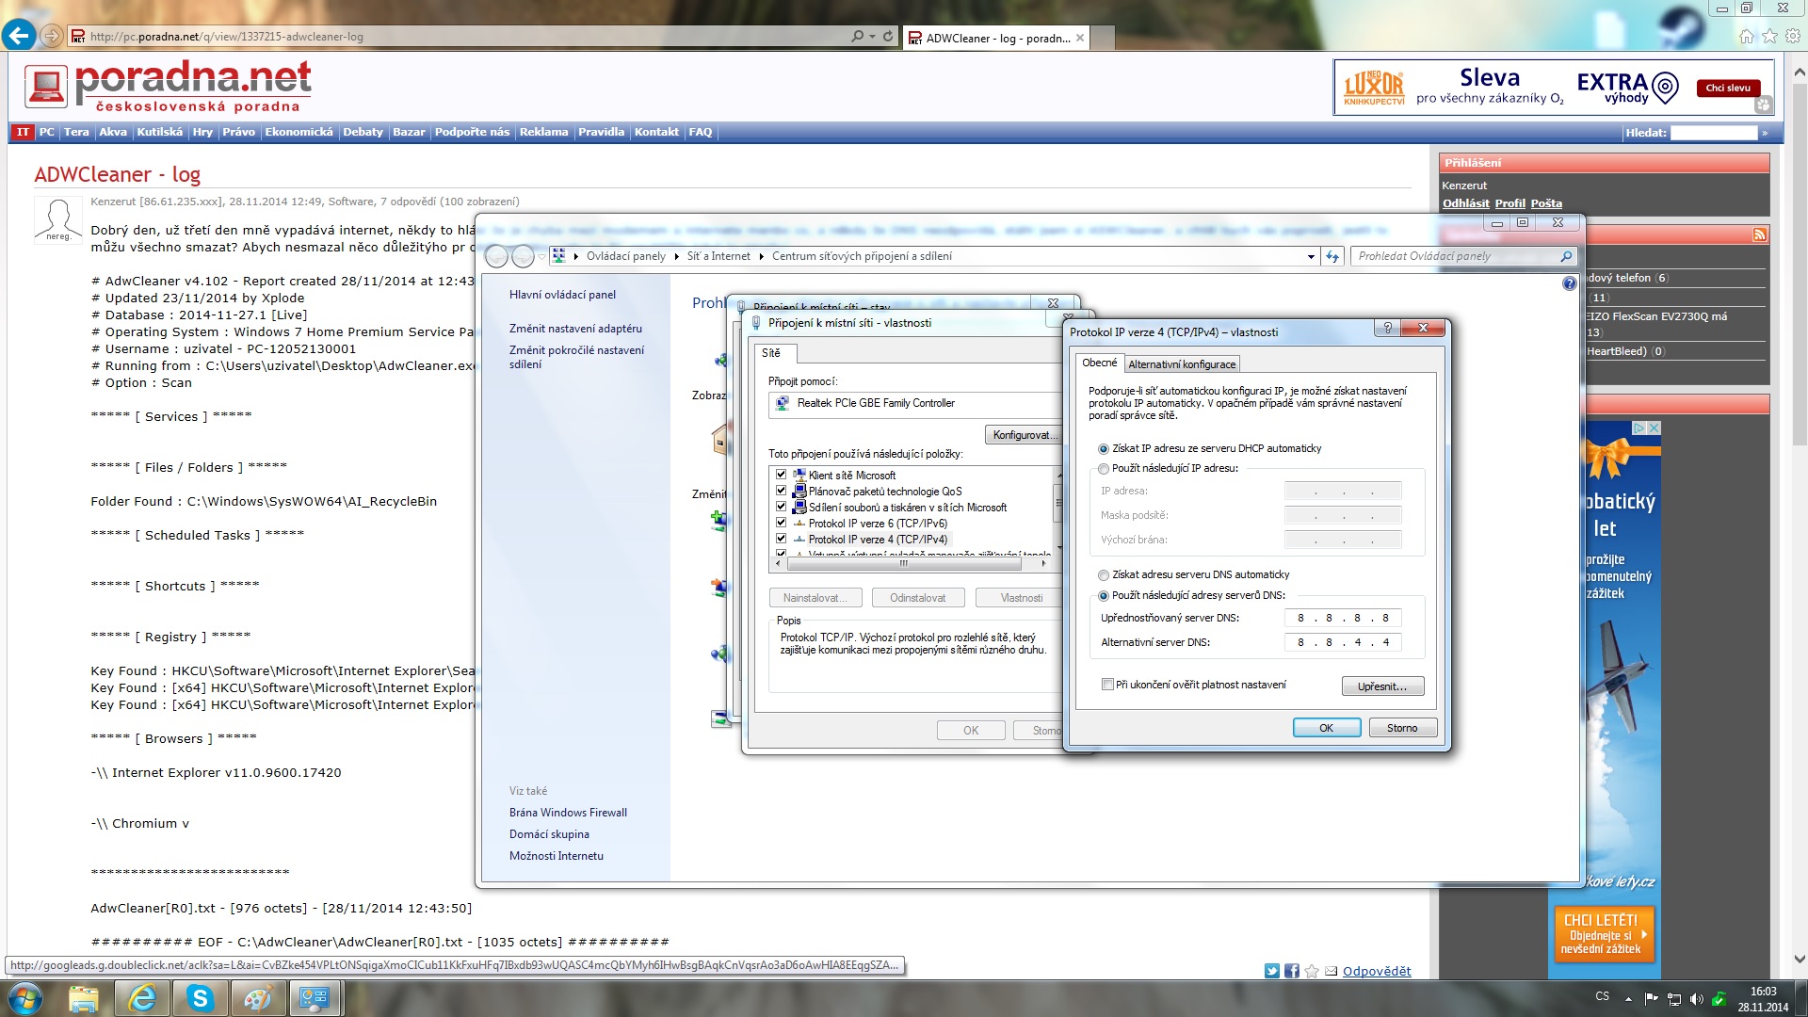1808x1017 pixels.
Task: Open the Právo menu item in navigation bar
Action: [238, 132]
